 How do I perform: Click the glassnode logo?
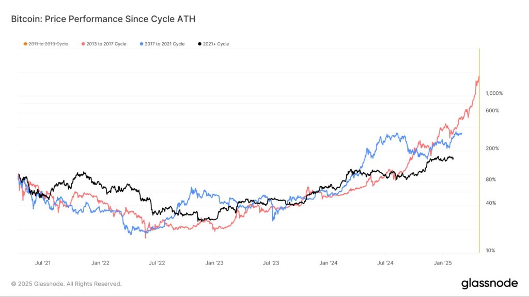click(490, 284)
